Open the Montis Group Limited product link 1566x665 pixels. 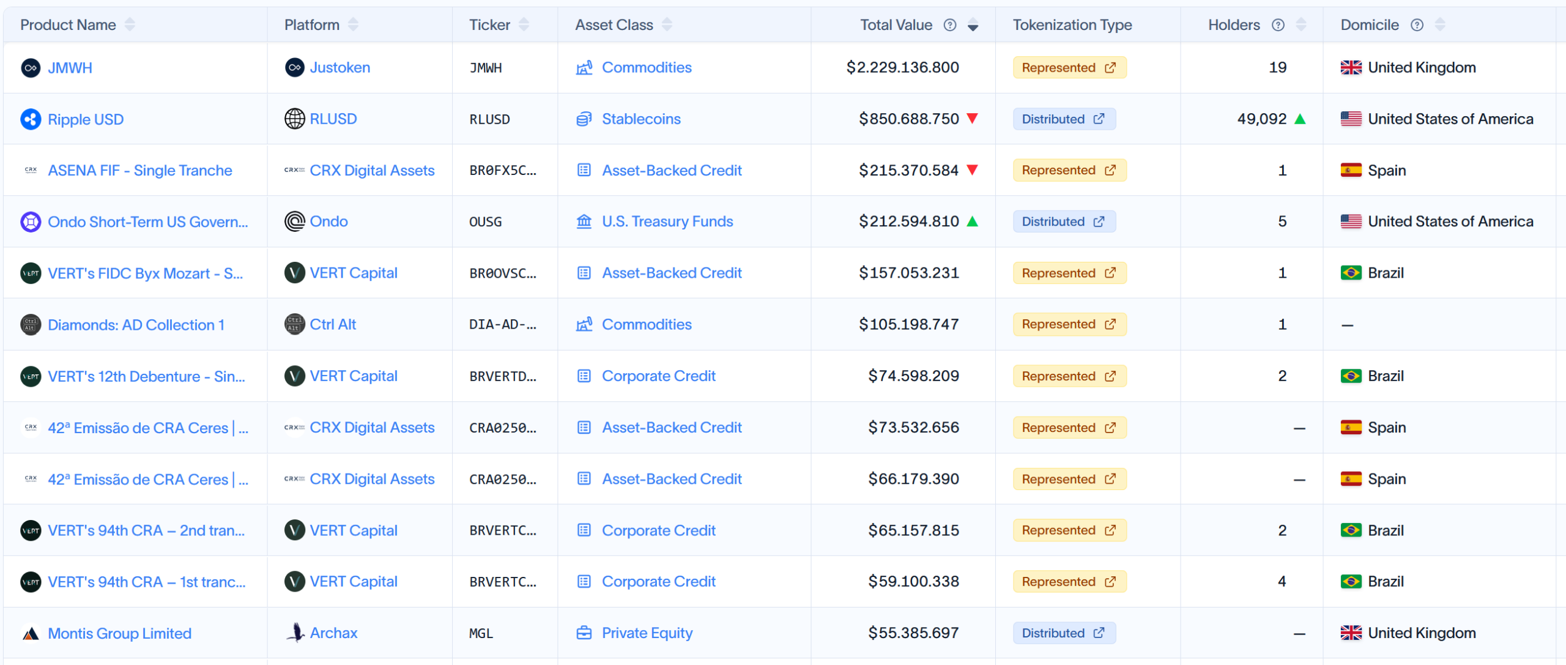point(120,633)
